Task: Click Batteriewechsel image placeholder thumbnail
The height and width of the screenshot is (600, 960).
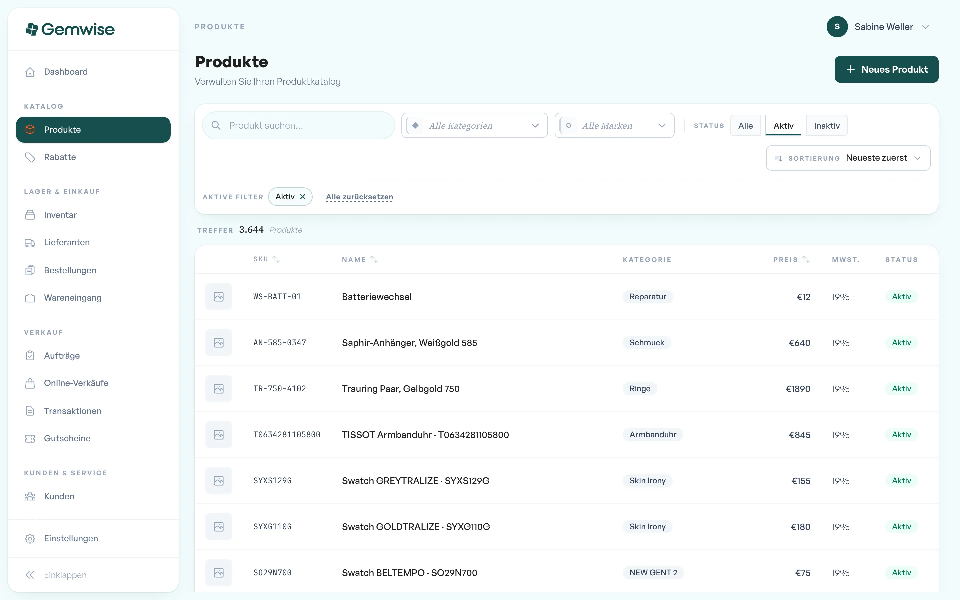Action: tap(219, 296)
